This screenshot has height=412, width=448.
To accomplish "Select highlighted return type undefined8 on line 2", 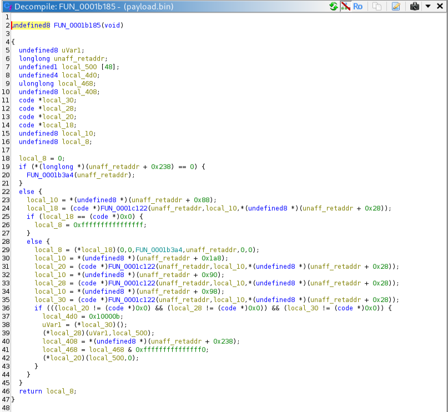I will [x=31, y=26].
